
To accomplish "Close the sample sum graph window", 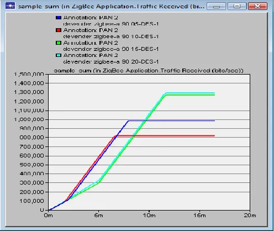I will [x=257, y=6].
